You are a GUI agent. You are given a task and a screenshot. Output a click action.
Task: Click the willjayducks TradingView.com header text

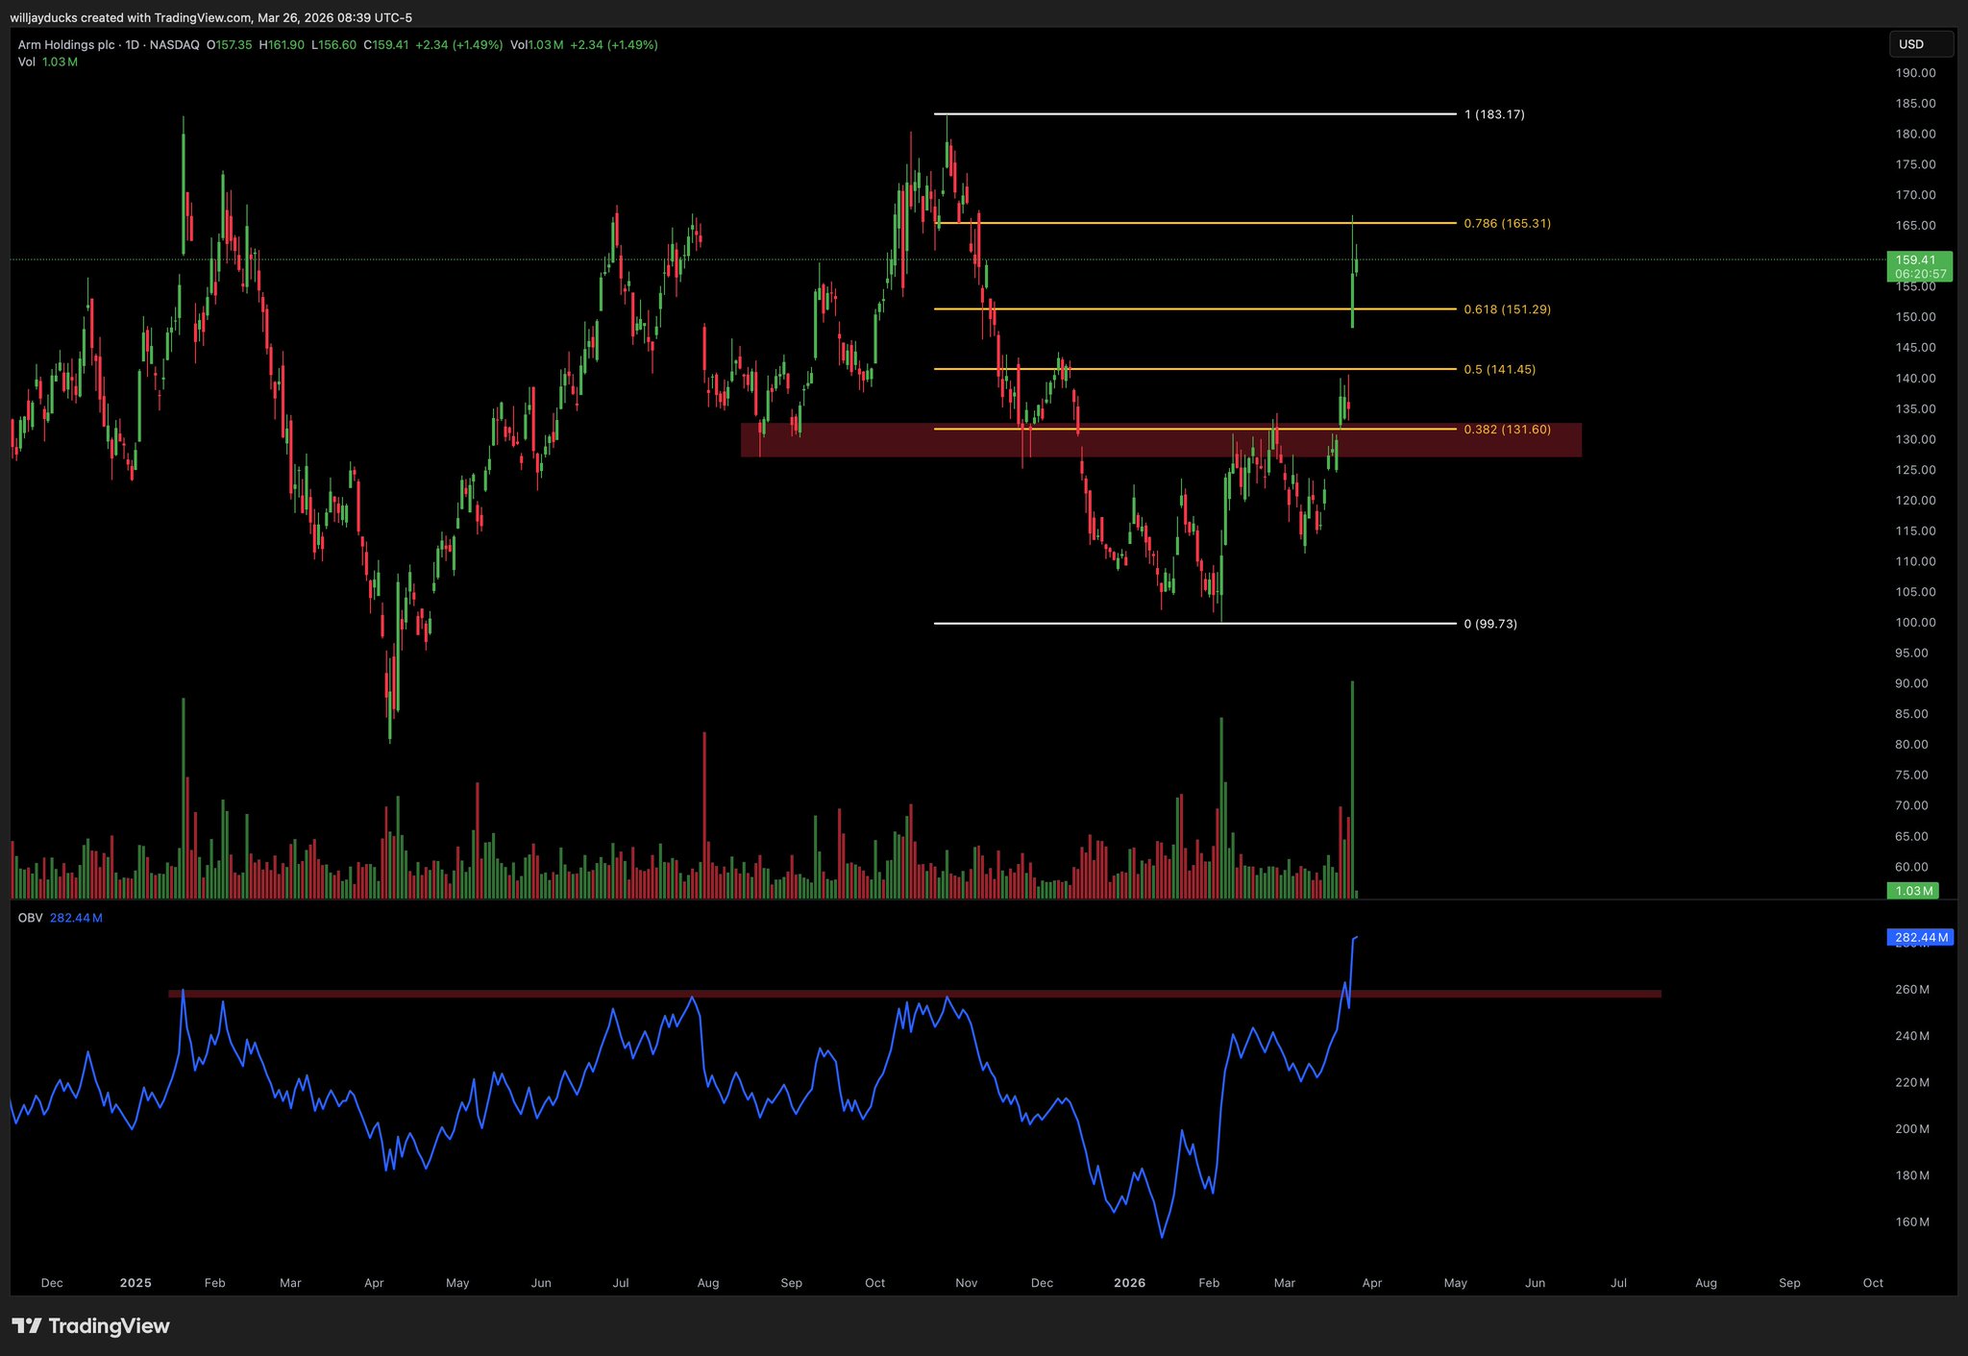coord(210,17)
